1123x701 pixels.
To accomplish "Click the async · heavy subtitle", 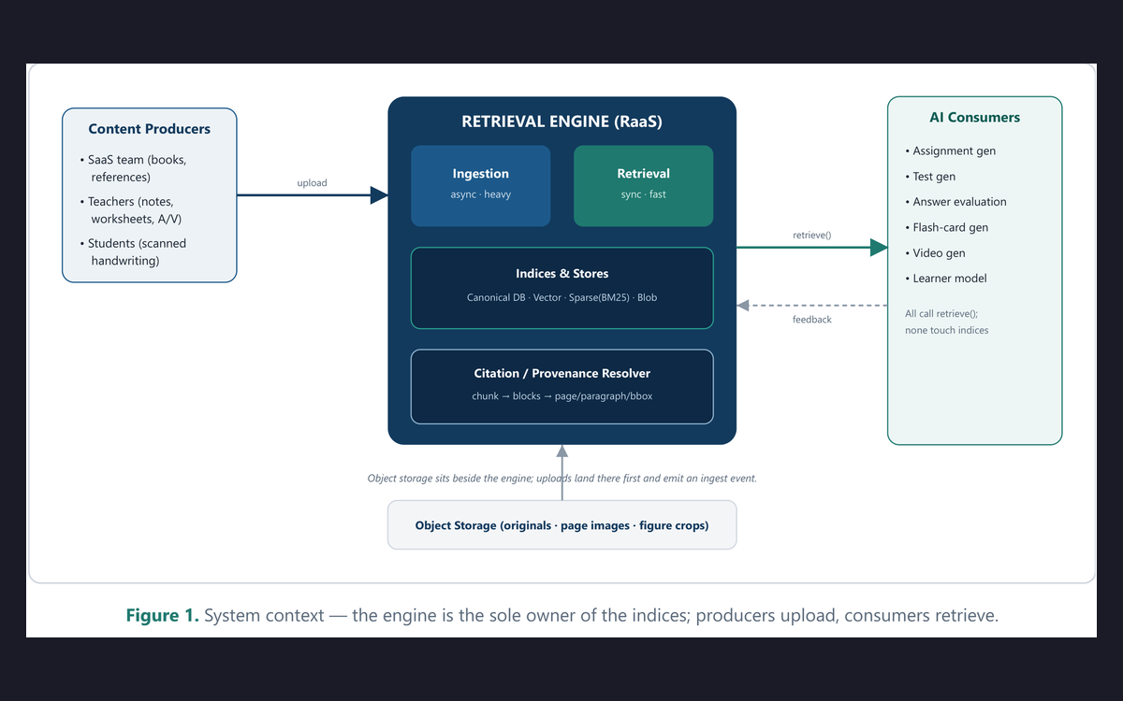I will click(x=481, y=194).
